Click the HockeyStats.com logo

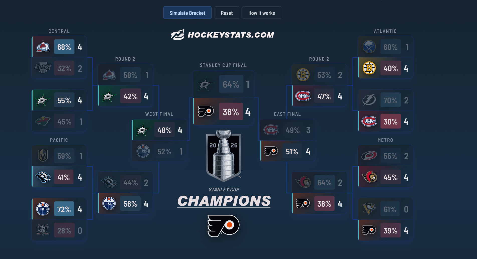(x=223, y=35)
